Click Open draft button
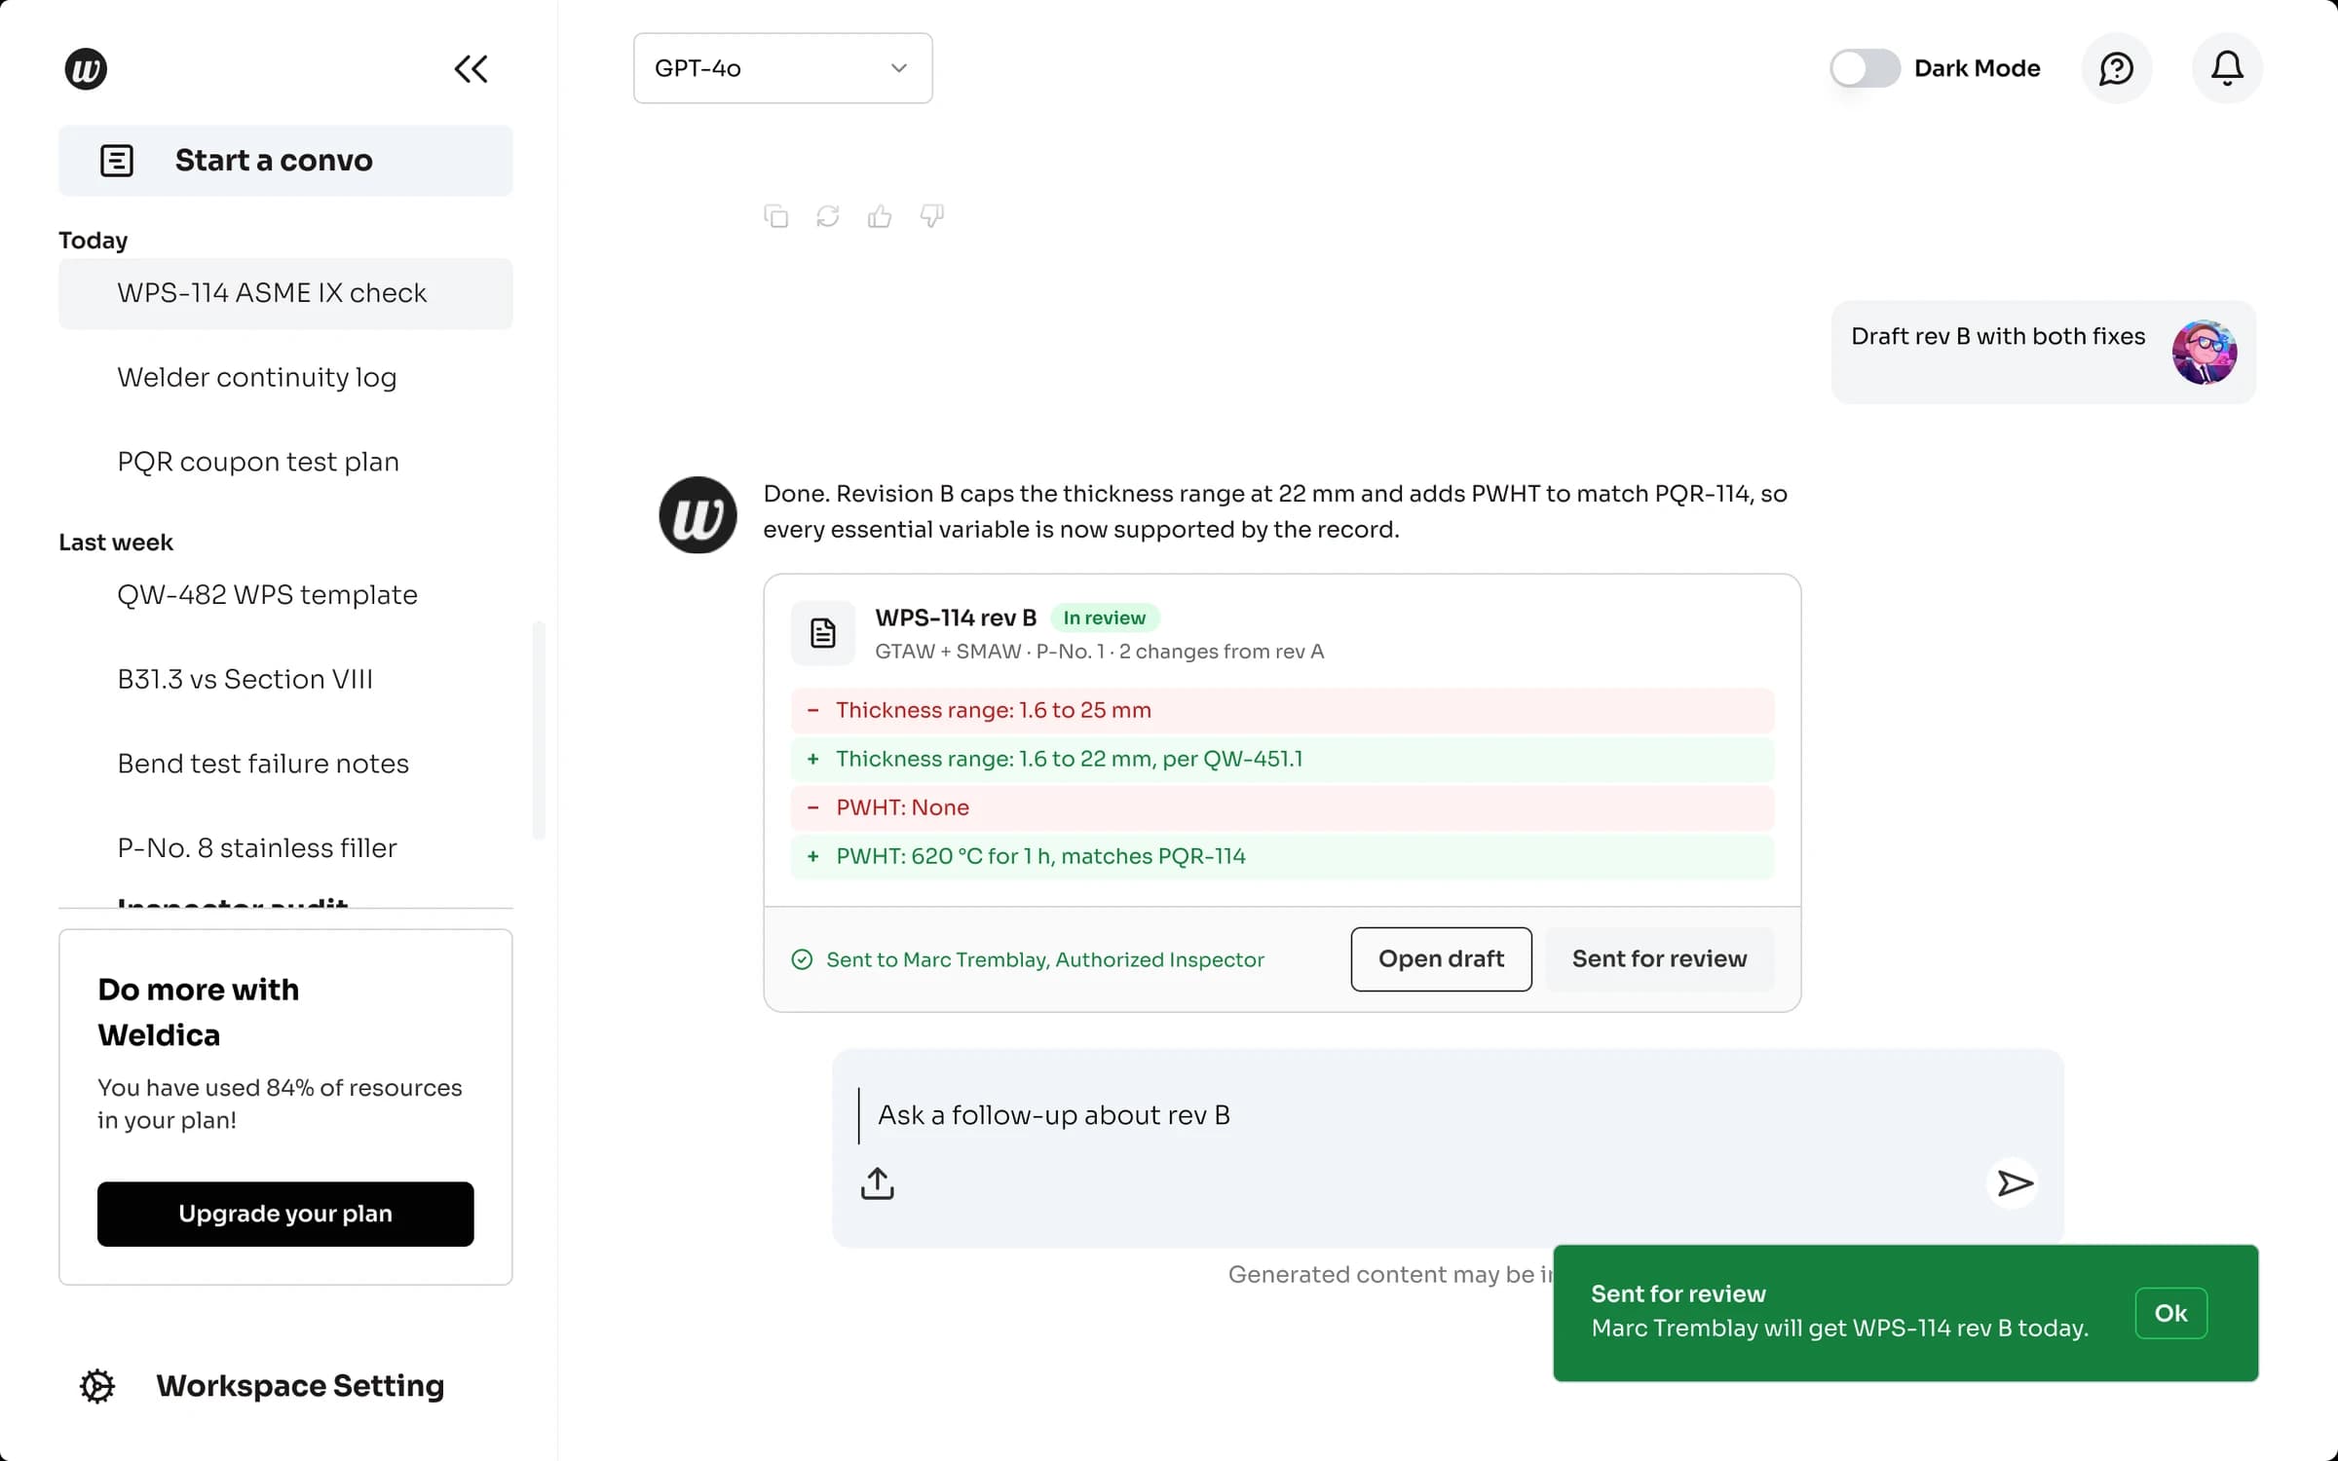This screenshot has height=1461, width=2338. pyautogui.click(x=1441, y=959)
